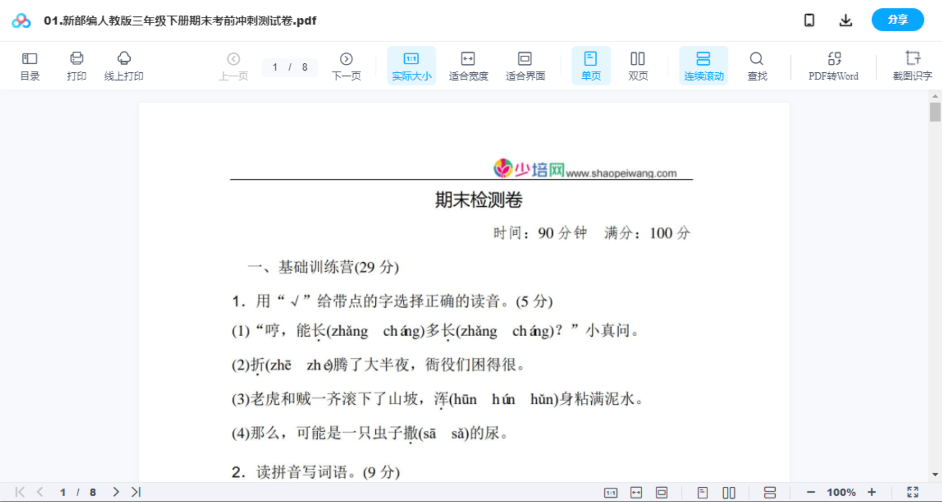Screen dimensions: 942x502
Task: Start PDF转Word conversion
Action: click(833, 65)
